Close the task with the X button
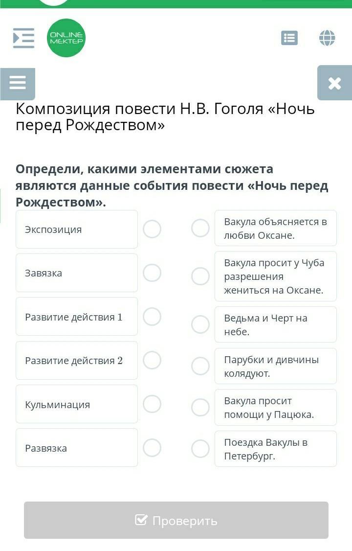This screenshot has height=551, width=352. pos(334,83)
